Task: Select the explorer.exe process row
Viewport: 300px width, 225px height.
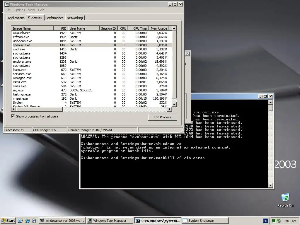Action: tap(92, 62)
